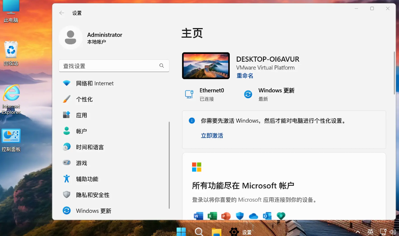This screenshot has height=236, width=399.
Task: Select 游戏 category
Action: 114,163
